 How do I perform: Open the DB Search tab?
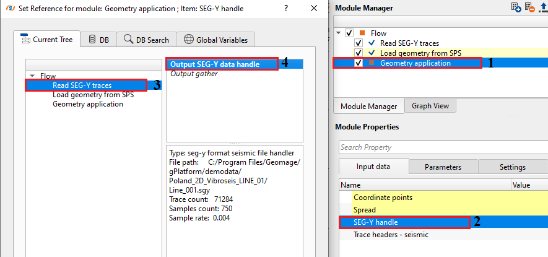[146, 40]
